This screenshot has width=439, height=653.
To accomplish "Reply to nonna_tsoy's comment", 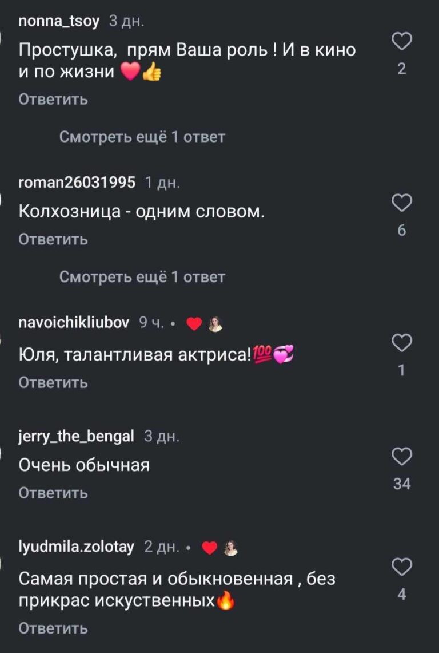I will 53,100.
